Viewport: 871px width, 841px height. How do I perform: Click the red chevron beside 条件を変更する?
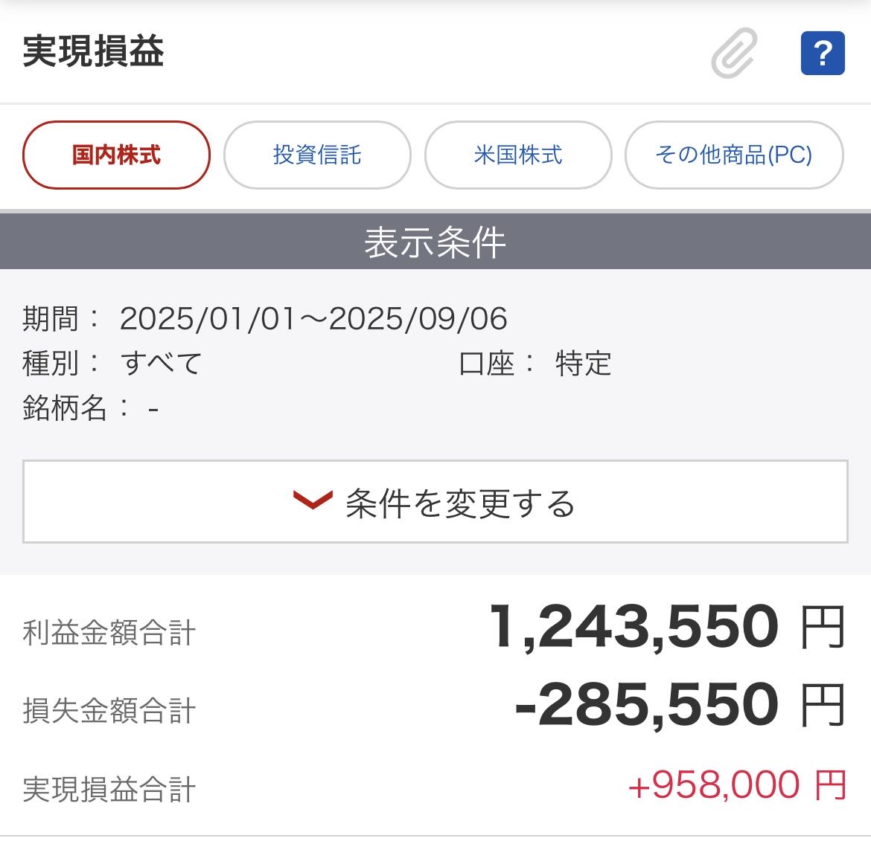click(313, 500)
